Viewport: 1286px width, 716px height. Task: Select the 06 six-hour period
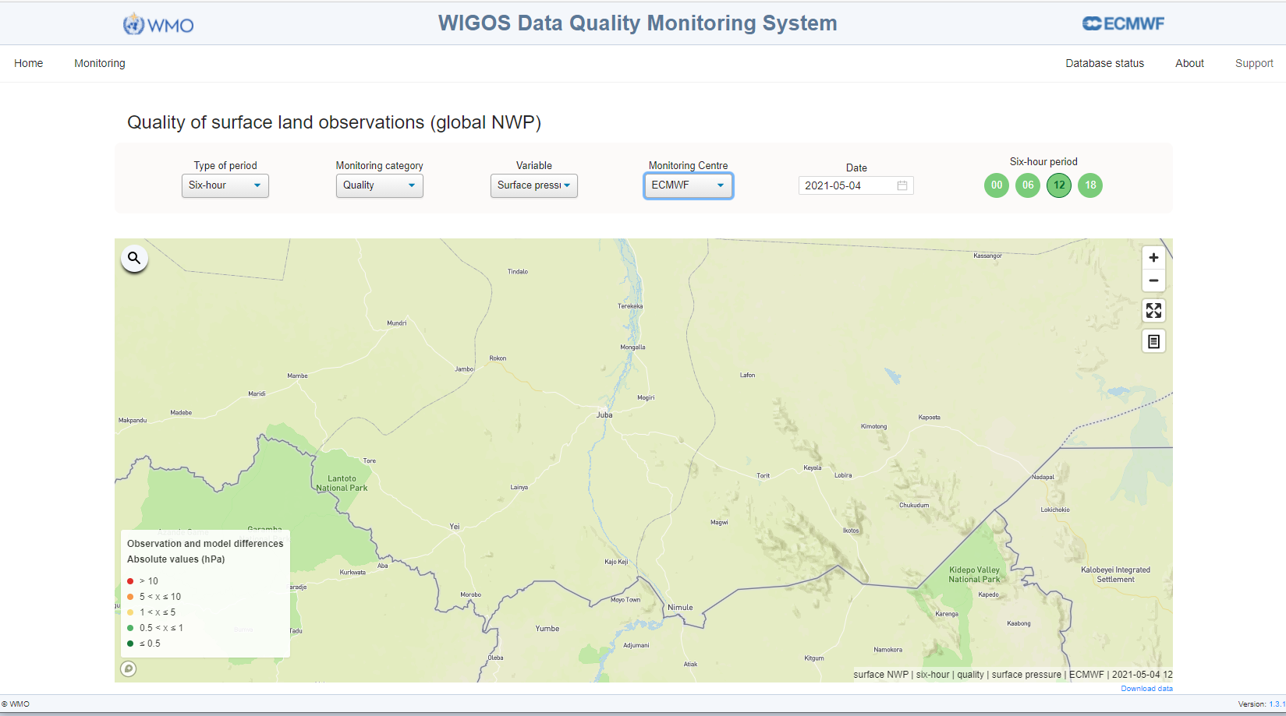[x=1028, y=185]
